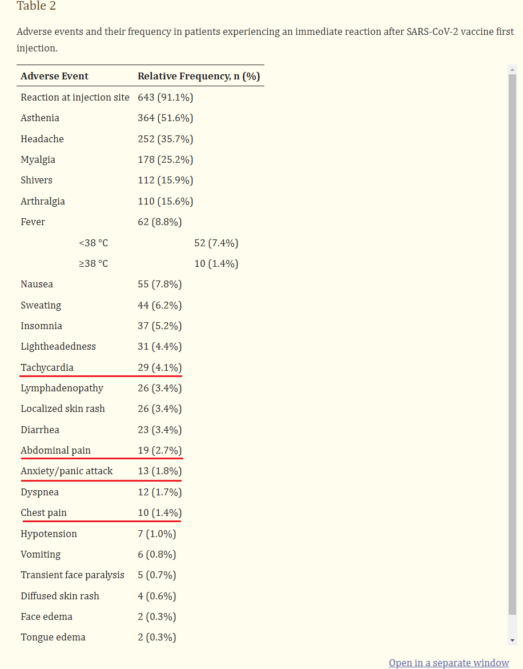Select the 'Headache' row label
The width and height of the screenshot is (523, 669).
click(42, 139)
